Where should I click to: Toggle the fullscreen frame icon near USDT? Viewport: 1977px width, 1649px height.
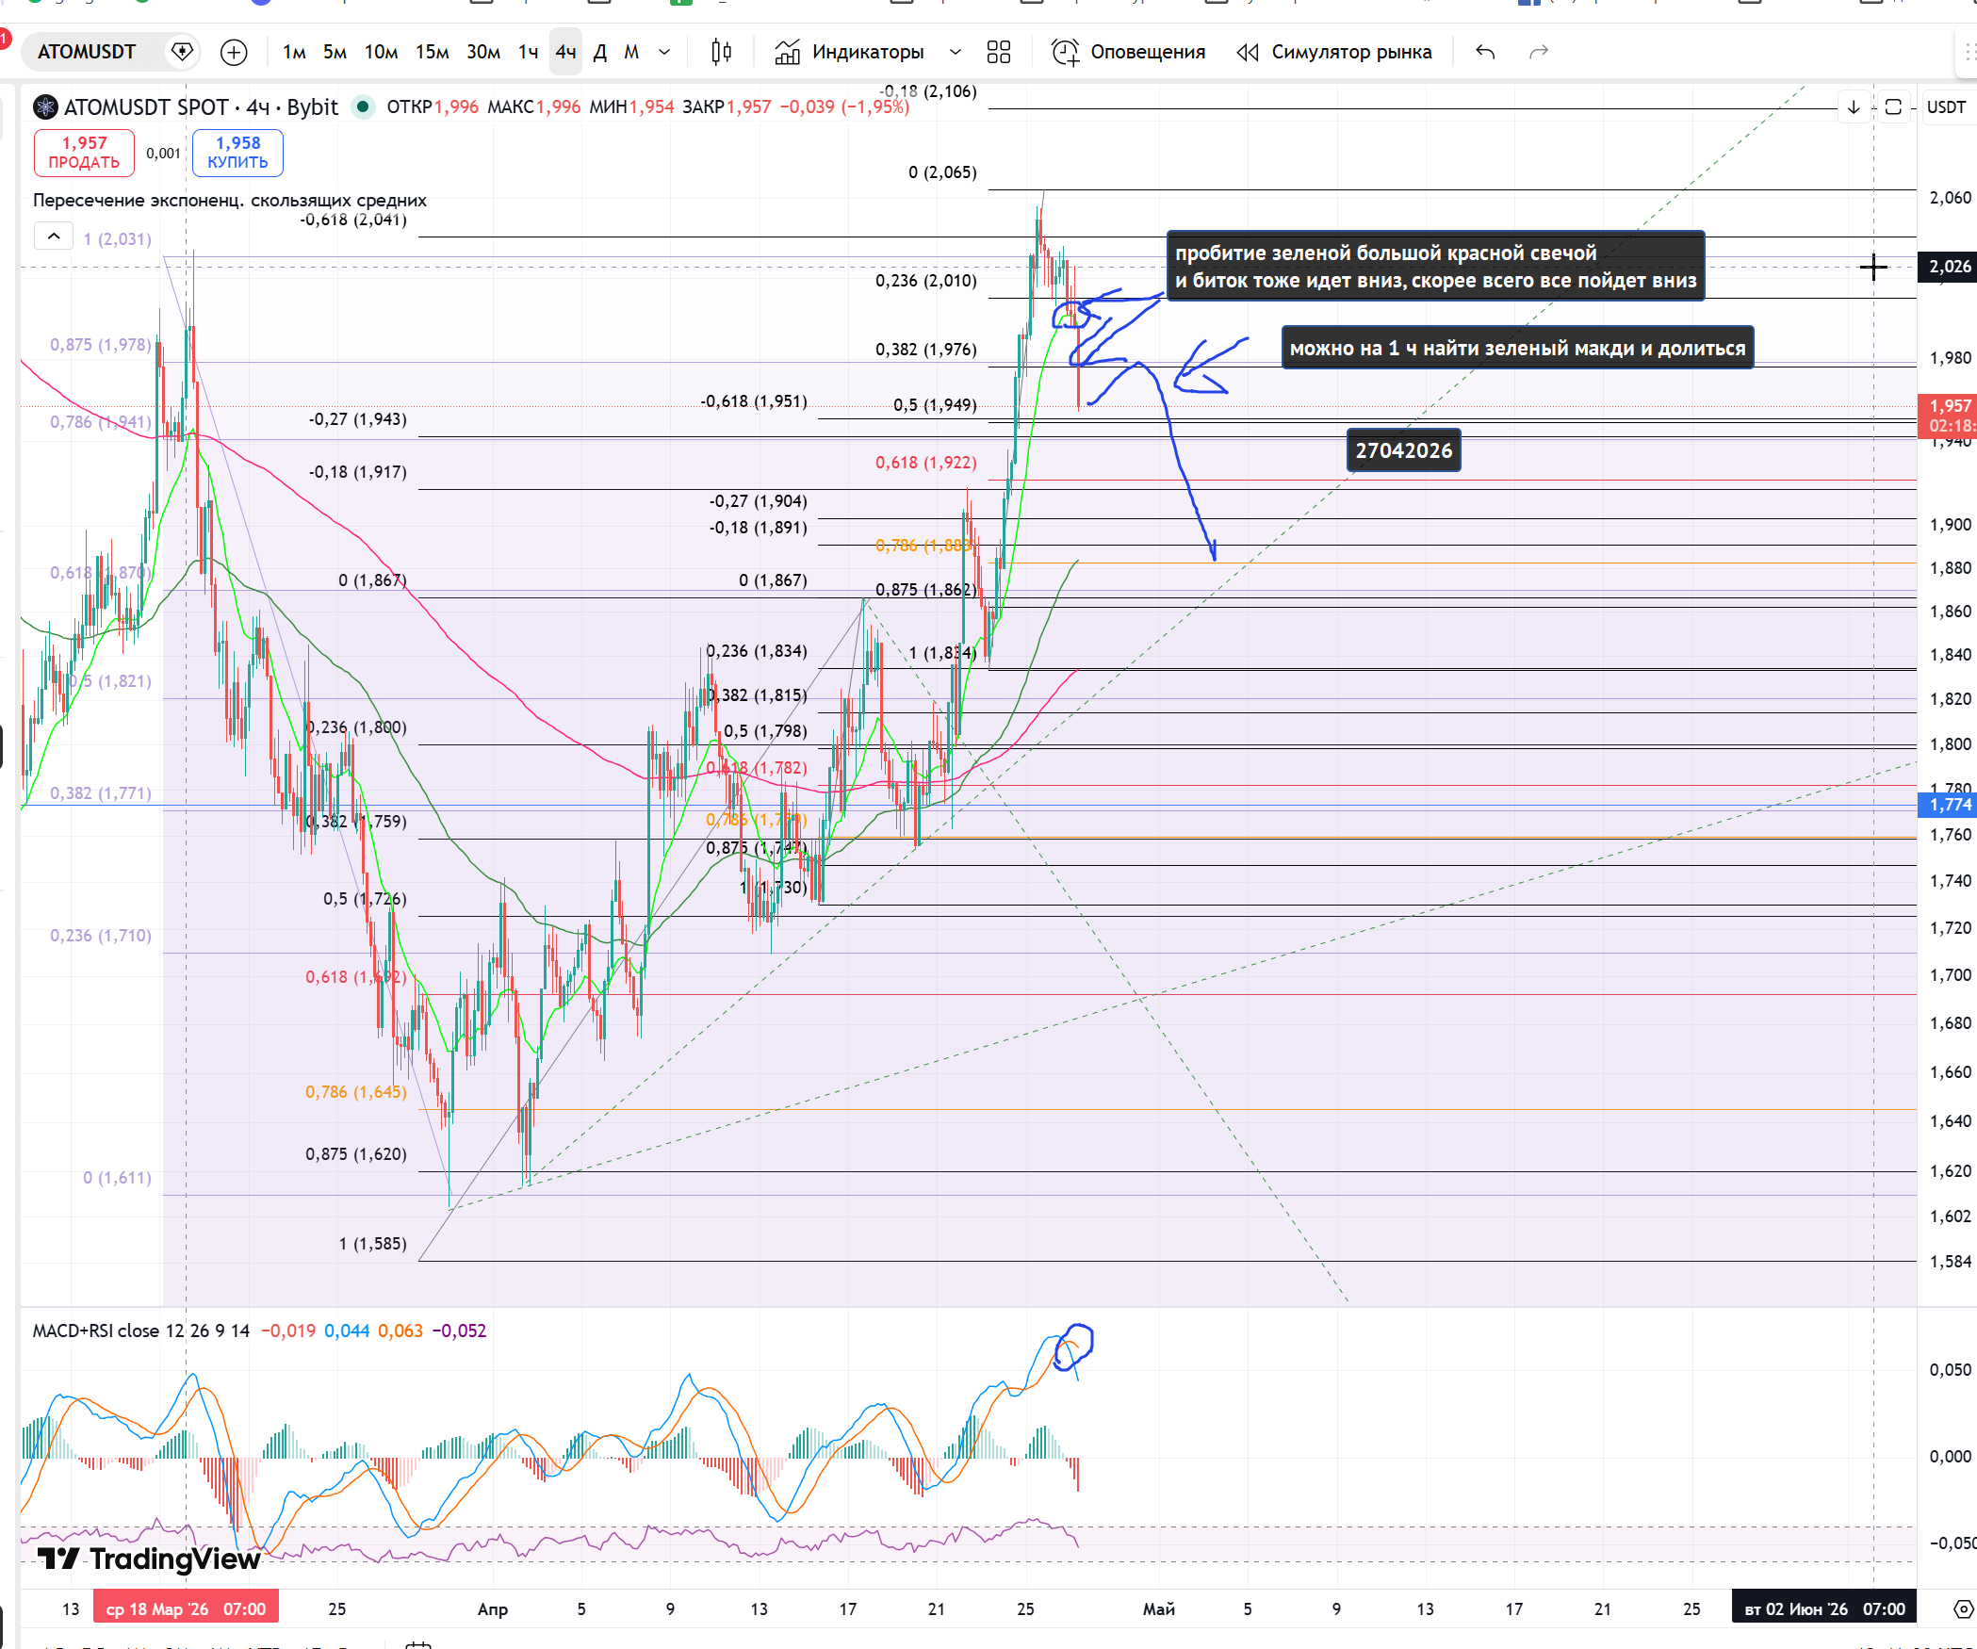[x=1893, y=107]
